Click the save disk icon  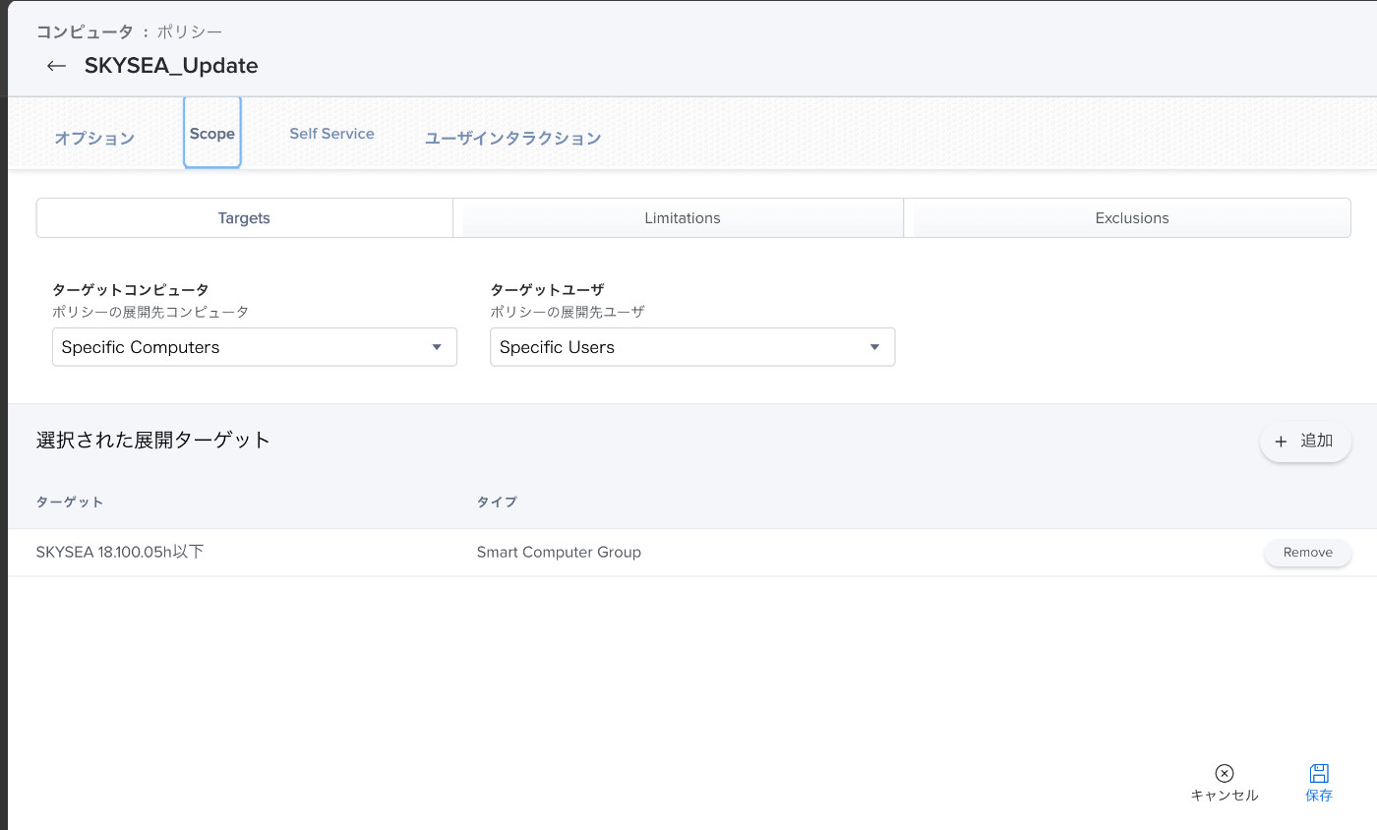pyautogui.click(x=1319, y=773)
